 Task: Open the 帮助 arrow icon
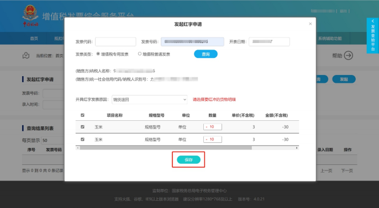(x=348, y=56)
